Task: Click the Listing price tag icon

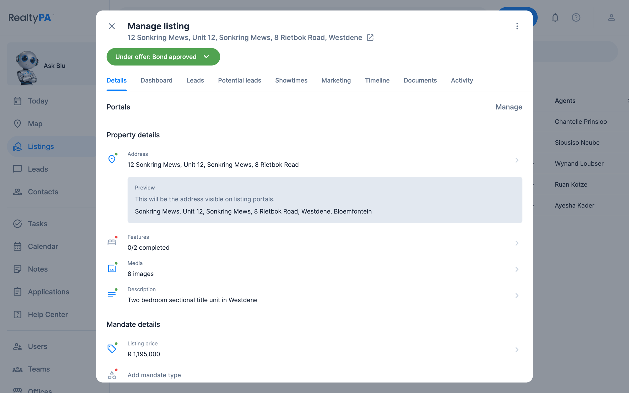Action: (112, 348)
